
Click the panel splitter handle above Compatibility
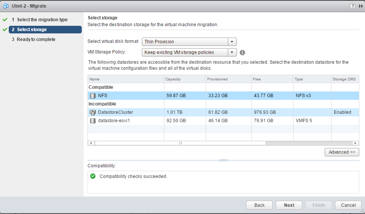224,160
